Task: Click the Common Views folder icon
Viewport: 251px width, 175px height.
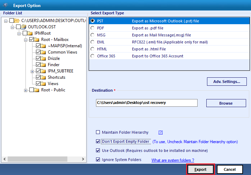Action: tap(43, 52)
